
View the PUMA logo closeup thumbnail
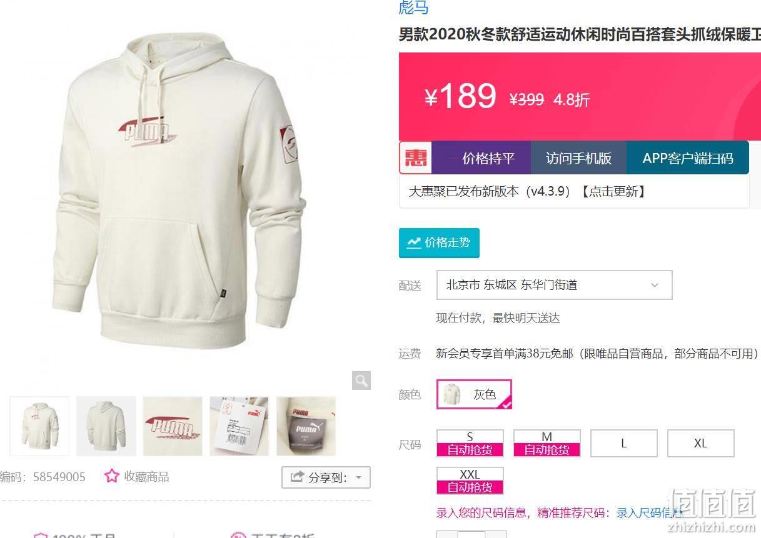173,426
